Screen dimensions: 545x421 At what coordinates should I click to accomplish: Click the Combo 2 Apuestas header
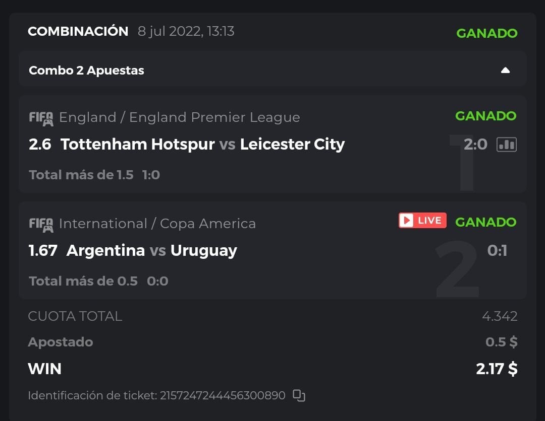click(86, 71)
